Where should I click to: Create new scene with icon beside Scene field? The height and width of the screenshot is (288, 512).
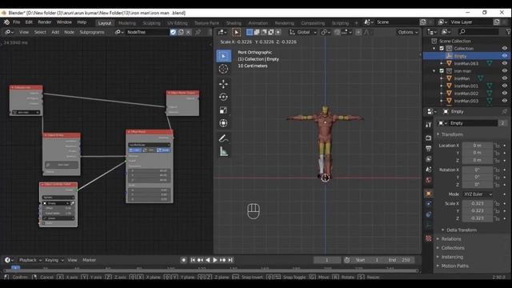(423, 22)
